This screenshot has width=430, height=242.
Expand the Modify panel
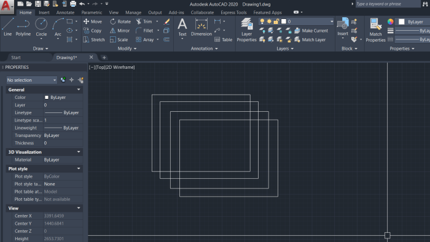pyautogui.click(x=127, y=49)
